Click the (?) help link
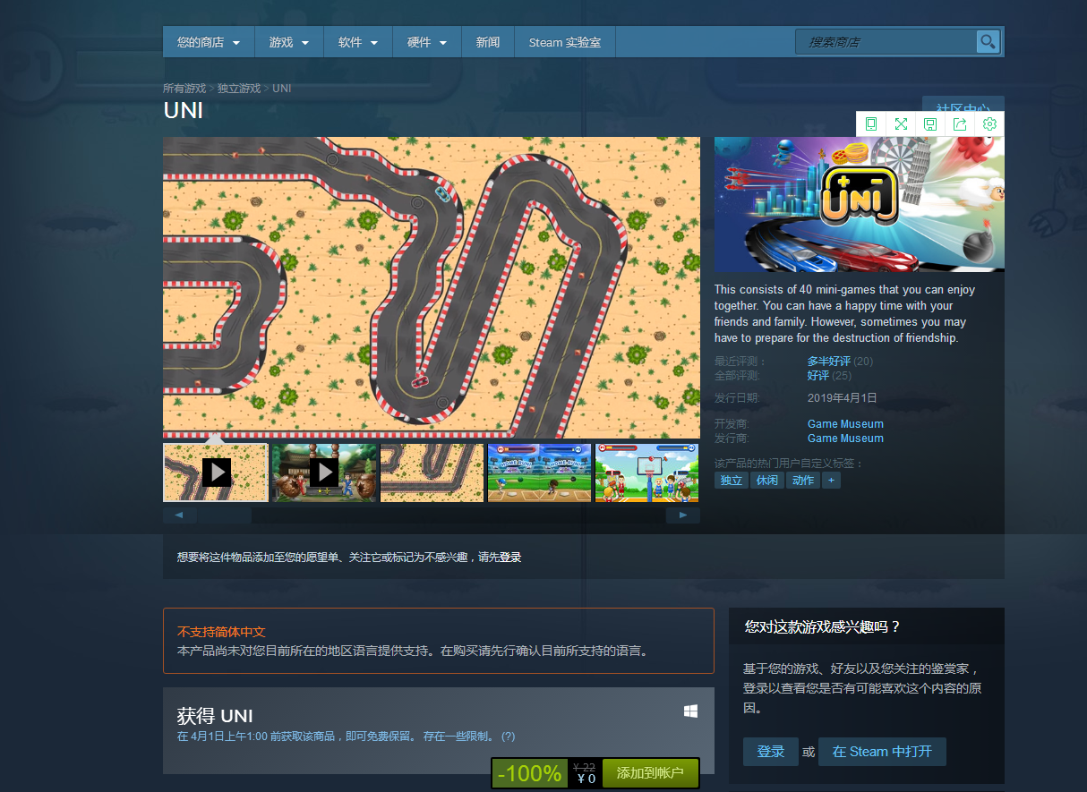 (x=508, y=737)
